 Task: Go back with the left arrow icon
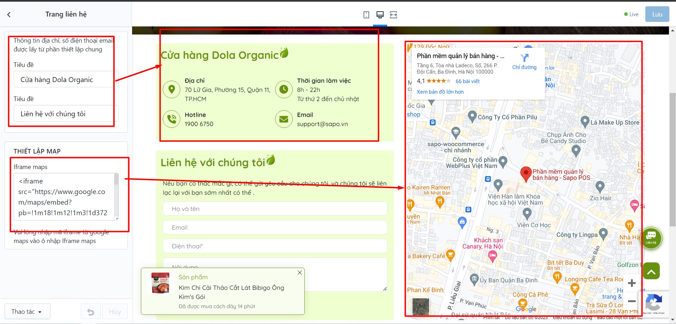pos(9,14)
